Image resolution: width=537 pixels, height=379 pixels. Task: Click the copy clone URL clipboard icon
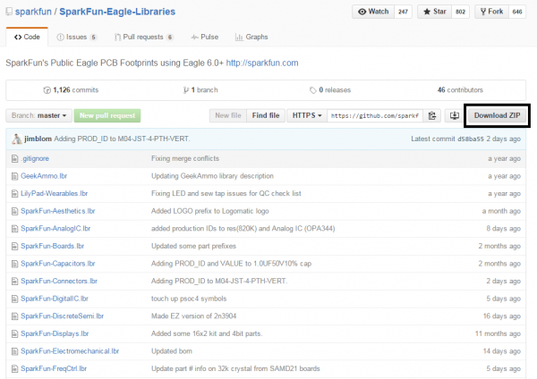pos(432,115)
